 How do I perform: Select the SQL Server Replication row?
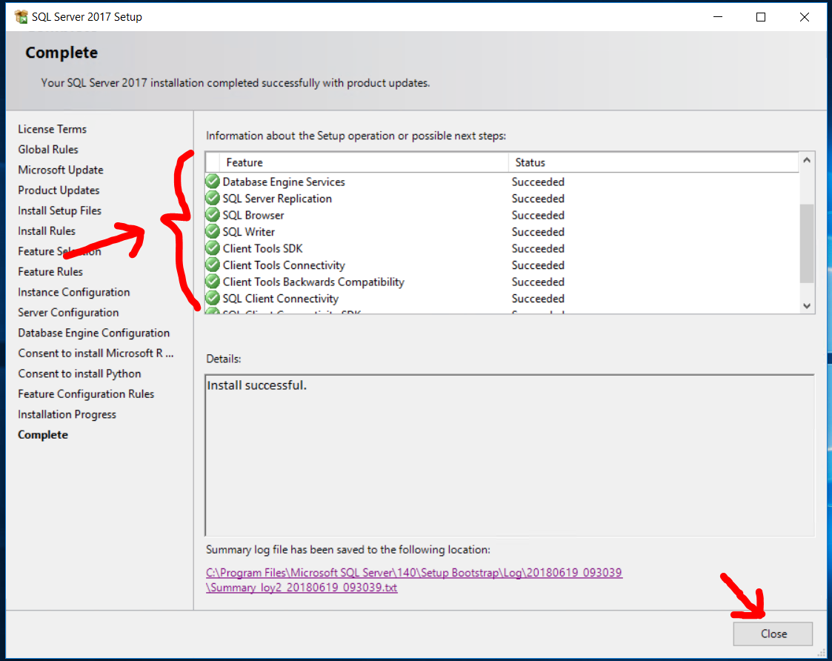[x=502, y=198]
